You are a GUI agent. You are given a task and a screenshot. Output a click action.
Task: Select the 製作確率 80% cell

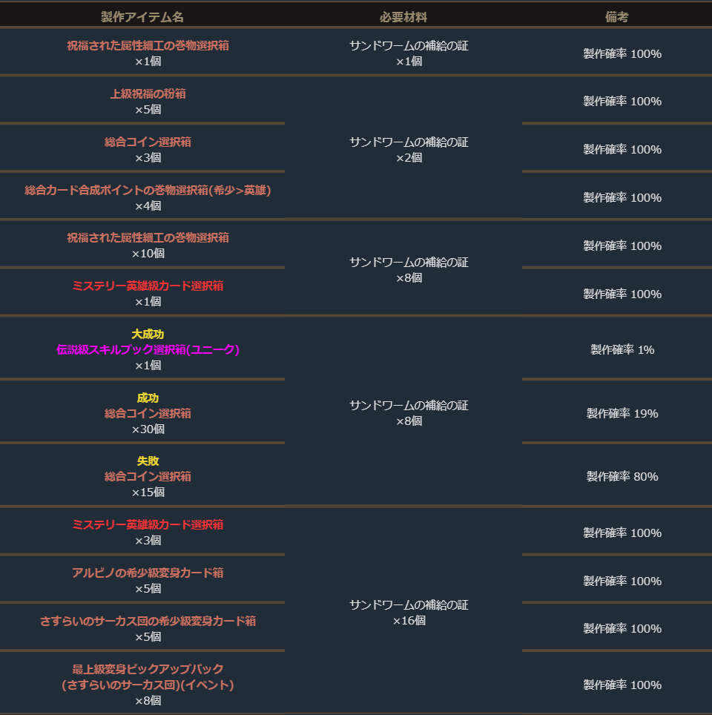click(x=622, y=476)
